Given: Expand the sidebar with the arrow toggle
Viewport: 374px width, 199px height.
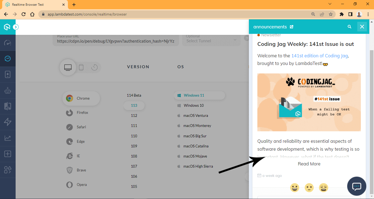Looking at the screenshot, I should 16,27.
